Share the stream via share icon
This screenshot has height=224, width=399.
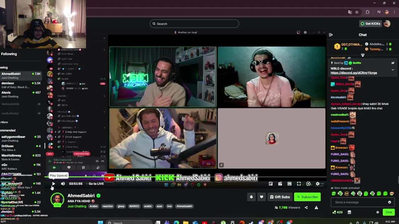pyautogui.click(x=306, y=208)
